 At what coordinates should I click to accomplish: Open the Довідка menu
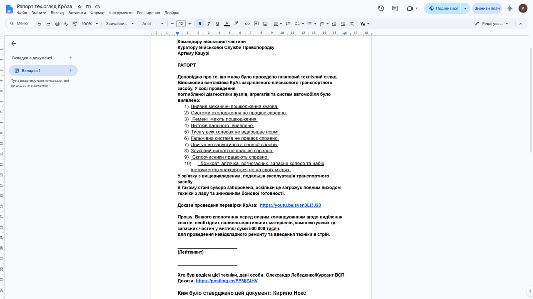click(172, 13)
